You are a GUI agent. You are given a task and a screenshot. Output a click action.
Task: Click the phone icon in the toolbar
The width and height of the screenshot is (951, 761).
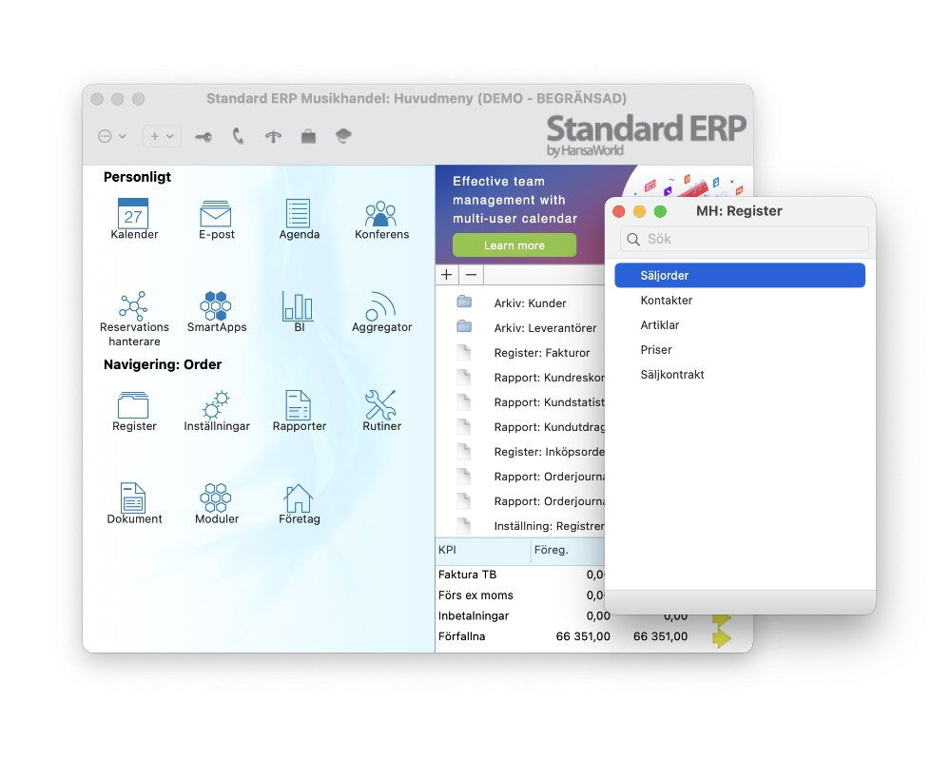(x=239, y=136)
